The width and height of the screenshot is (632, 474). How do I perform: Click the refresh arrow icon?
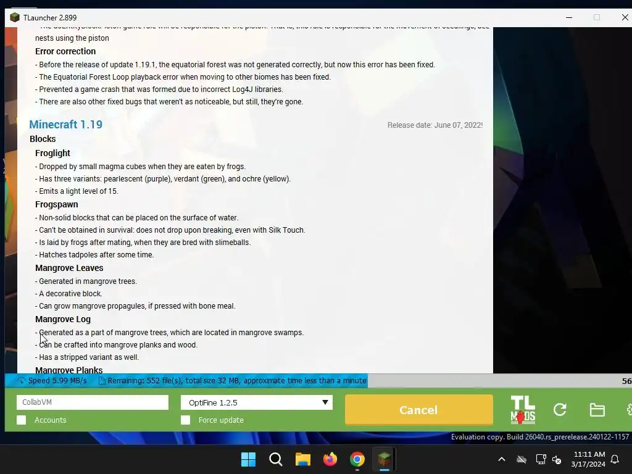pos(560,410)
